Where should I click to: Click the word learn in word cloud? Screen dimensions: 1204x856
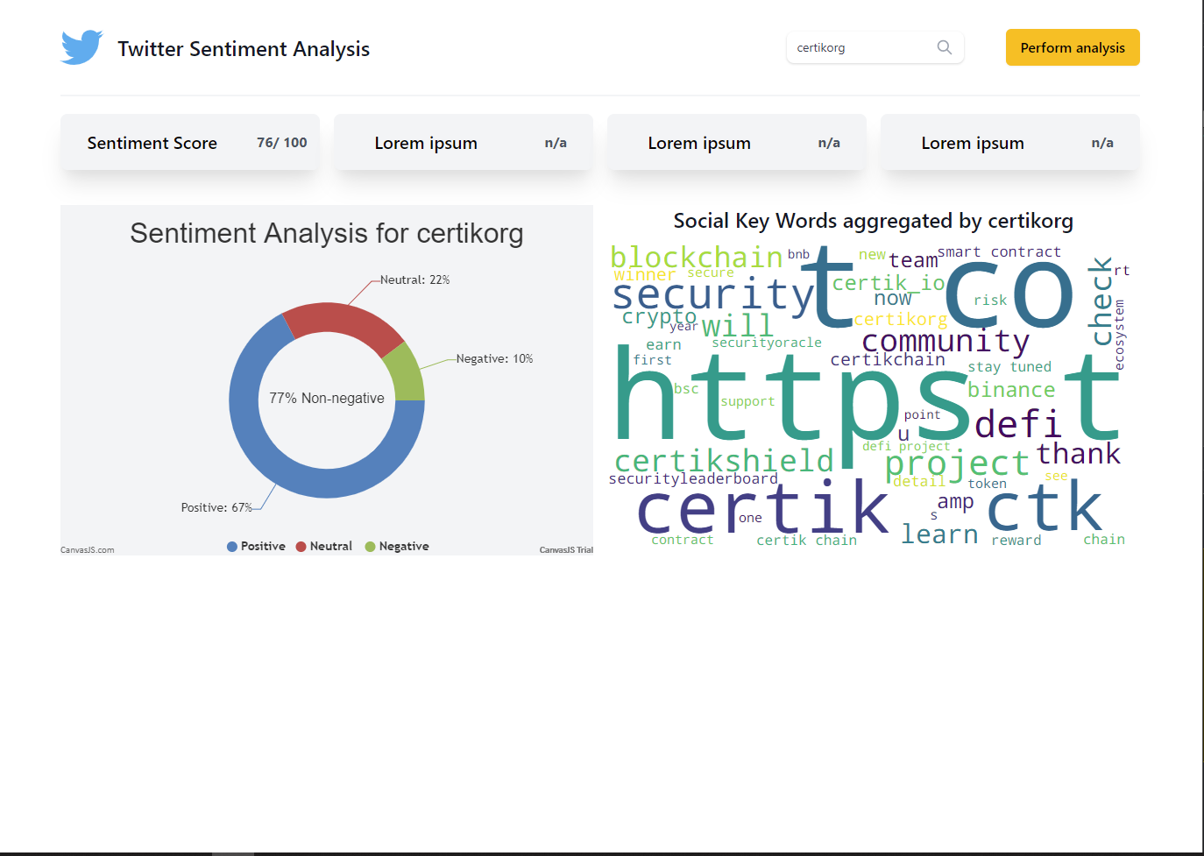click(x=940, y=534)
